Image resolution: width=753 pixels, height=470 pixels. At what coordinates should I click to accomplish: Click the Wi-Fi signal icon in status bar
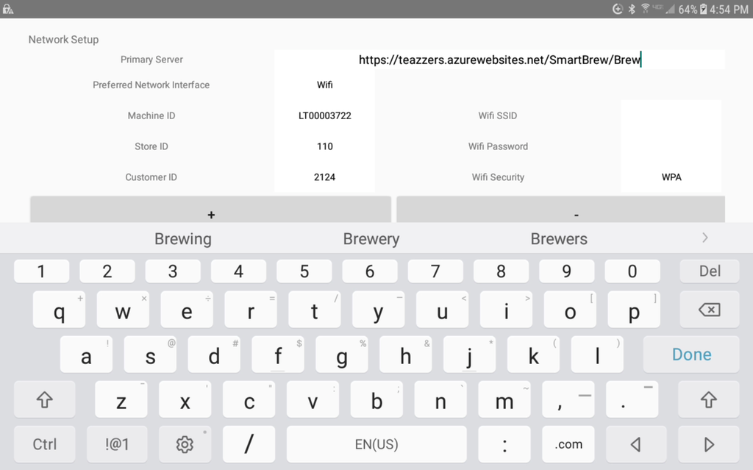tap(646, 9)
